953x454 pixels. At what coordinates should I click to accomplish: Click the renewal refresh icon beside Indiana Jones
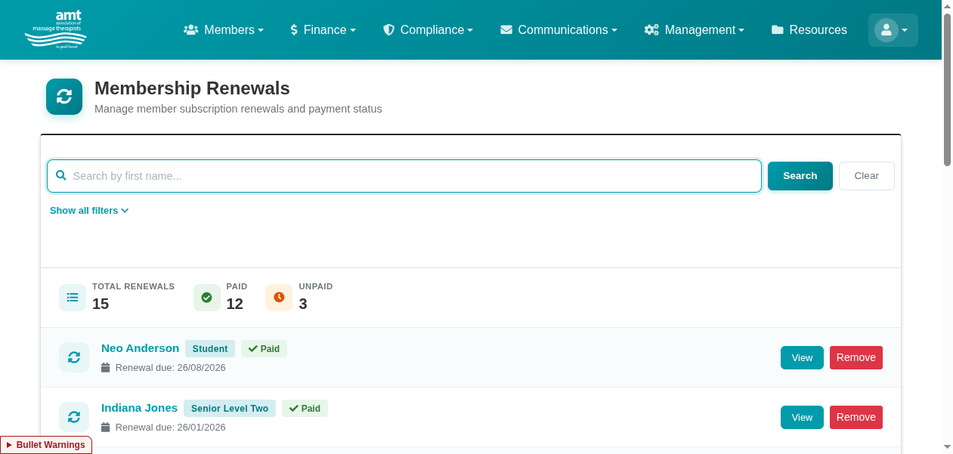point(74,417)
